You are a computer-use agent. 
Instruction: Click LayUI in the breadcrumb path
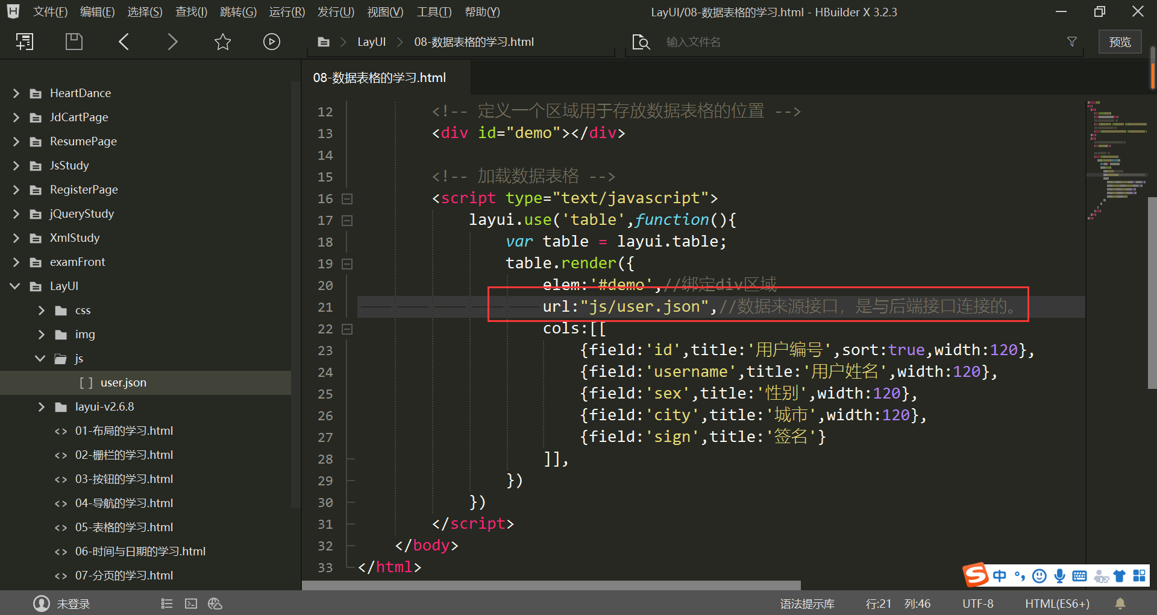click(x=371, y=42)
